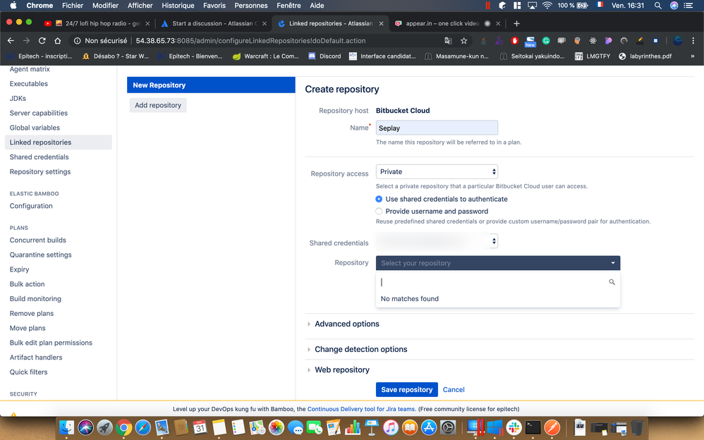The height and width of the screenshot is (440, 704).
Task: Click the repository Name input field
Action: coord(437,128)
